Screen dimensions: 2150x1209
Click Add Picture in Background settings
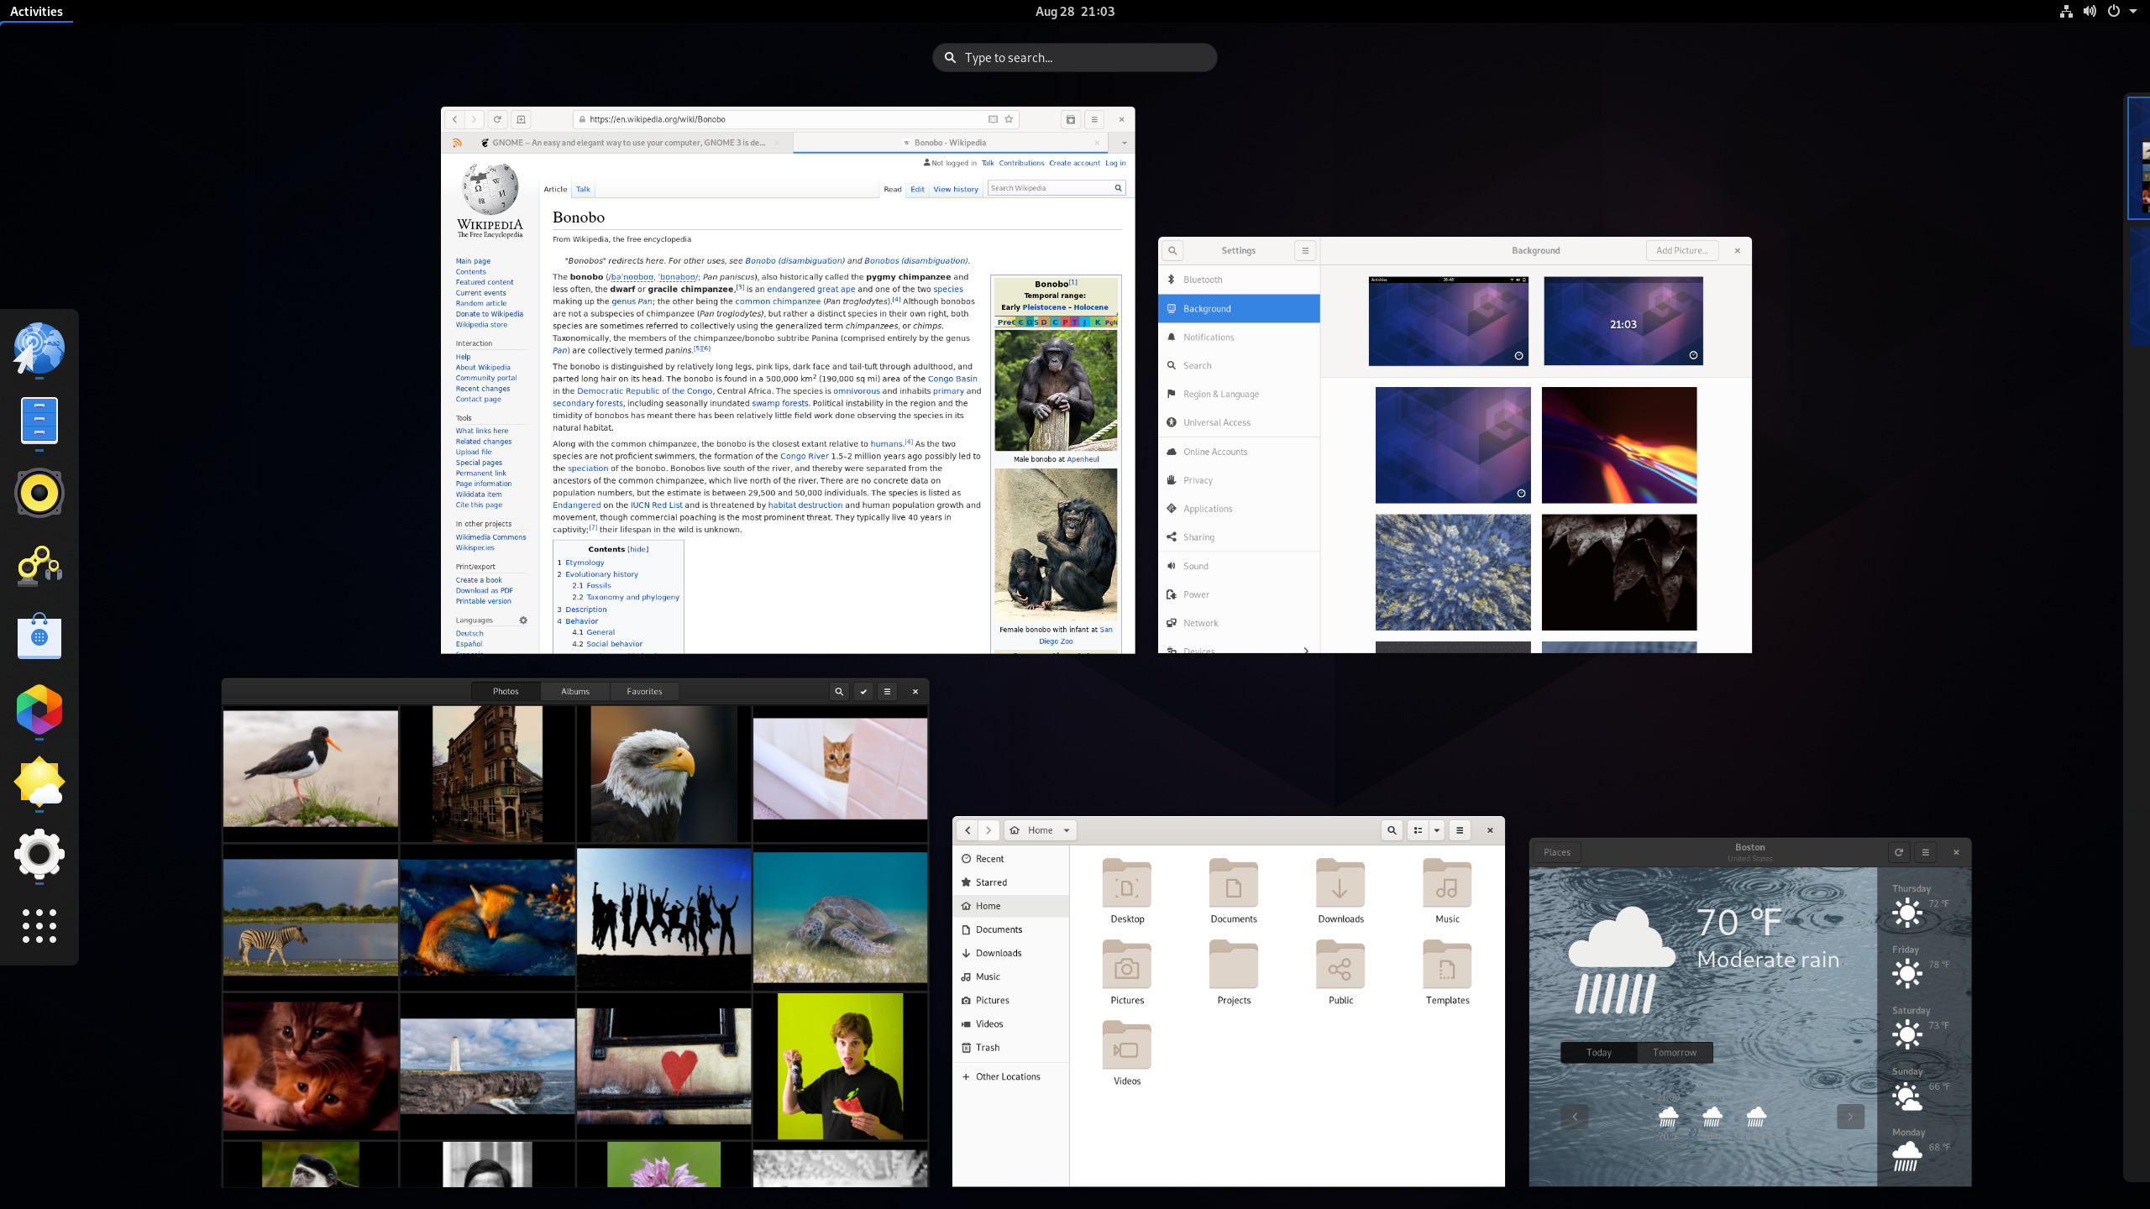[1681, 250]
